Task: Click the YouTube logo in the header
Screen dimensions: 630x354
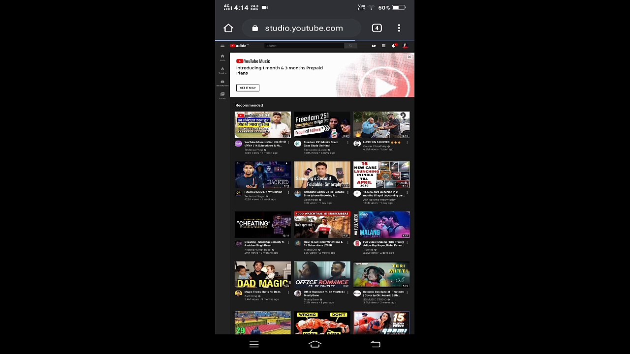Action: click(239, 46)
